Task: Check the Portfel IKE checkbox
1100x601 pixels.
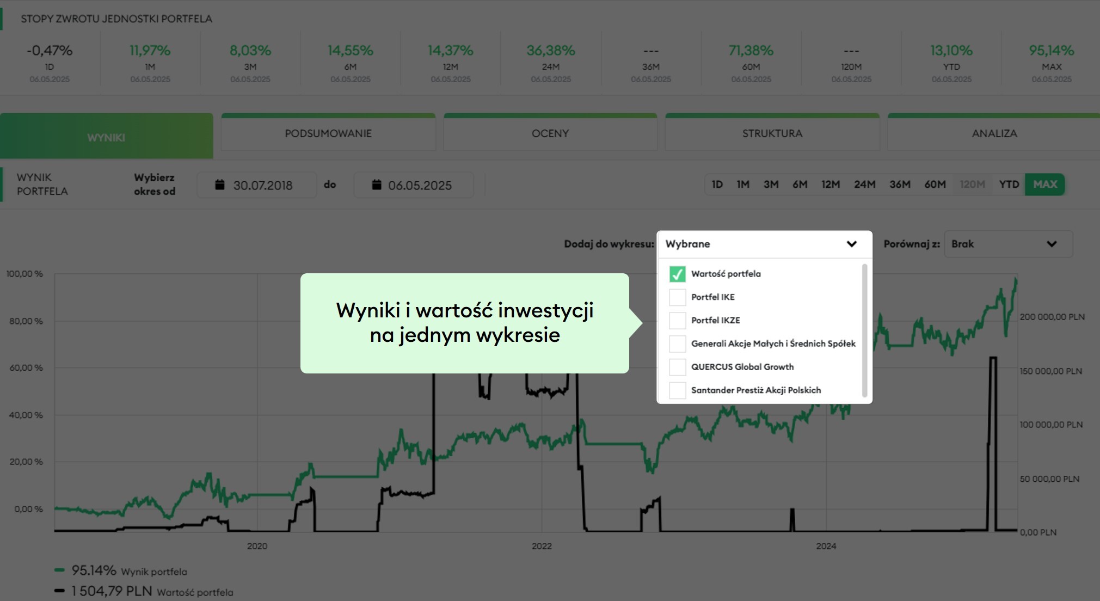Action: point(677,297)
